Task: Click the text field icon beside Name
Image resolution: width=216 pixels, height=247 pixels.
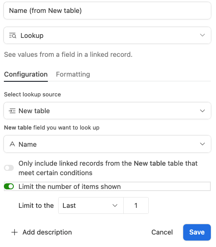Action: pyautogui.click(x=13, y=144)
